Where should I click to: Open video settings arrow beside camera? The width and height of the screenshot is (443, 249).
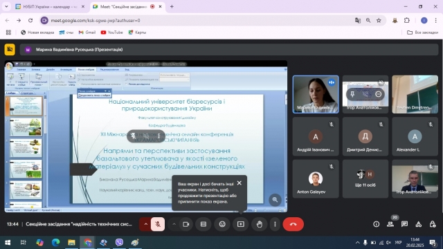[174, 224]
